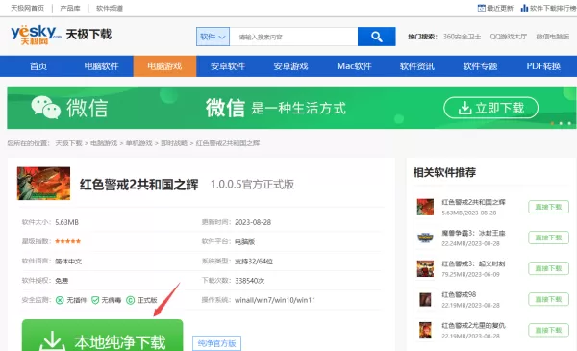Click the 1.0.0.5官方正式版 version text

(252, 185)
